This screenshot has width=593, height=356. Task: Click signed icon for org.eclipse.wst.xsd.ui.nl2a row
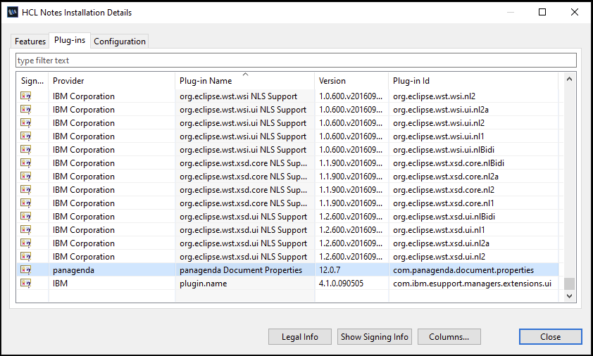pyautogui.click(x=26, y=243)
